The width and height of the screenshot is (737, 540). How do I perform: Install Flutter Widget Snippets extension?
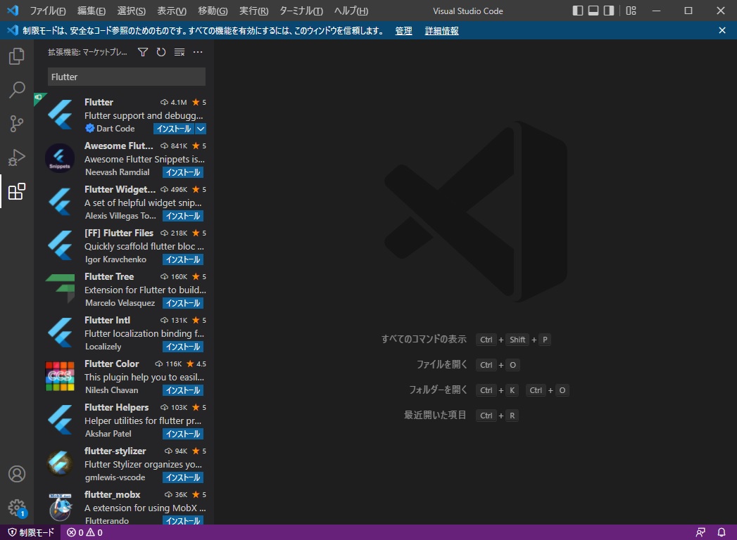183,216
